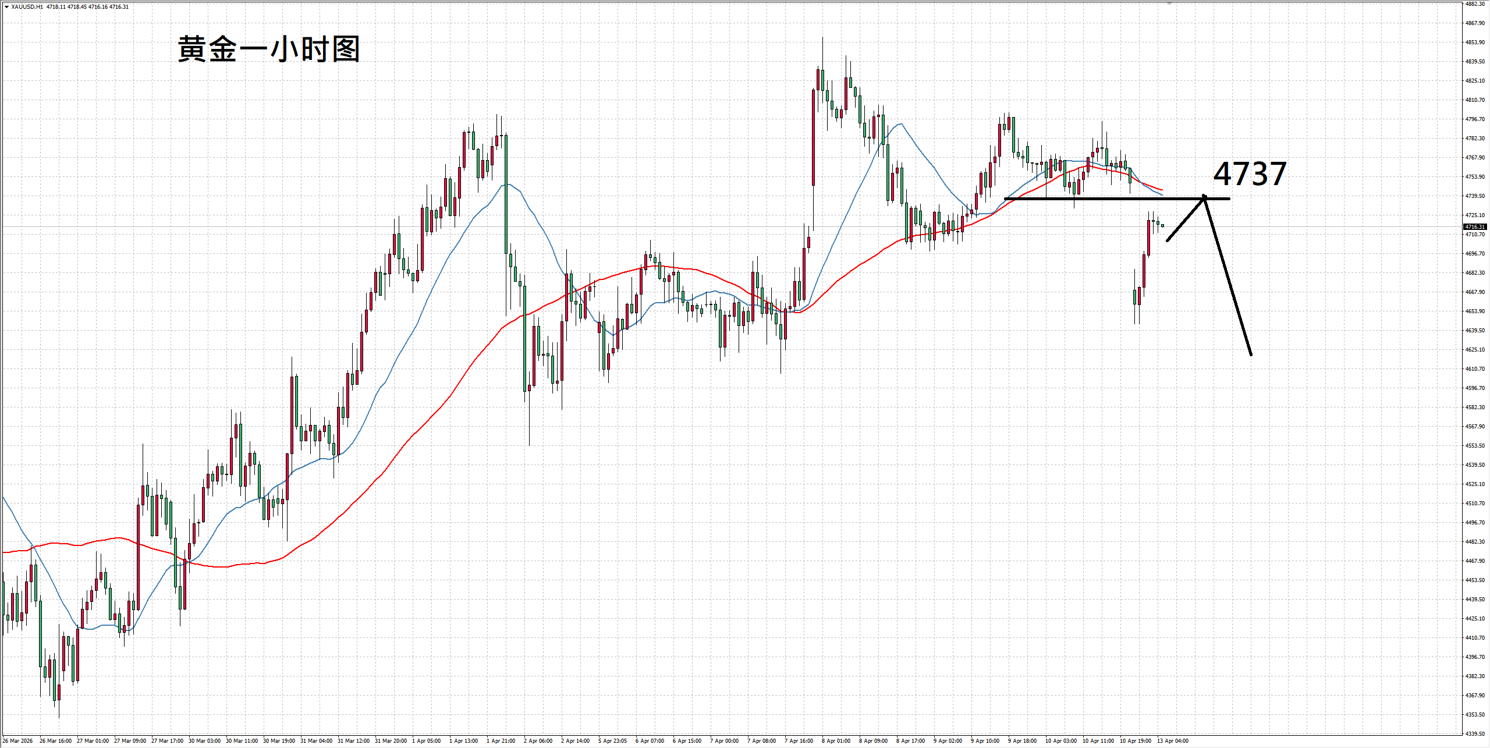Select the Chinese chart title text label
Screen dimensions: 1490x748
tap(269, 49)
